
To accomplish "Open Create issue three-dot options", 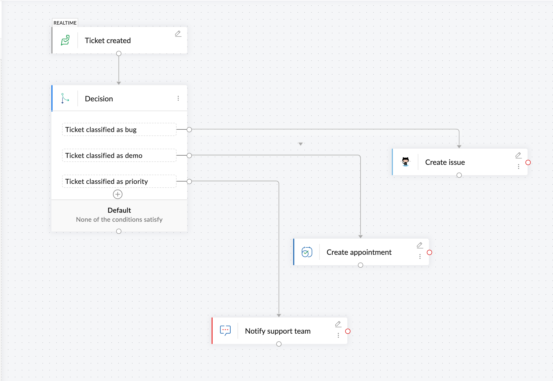I will 519,166.
